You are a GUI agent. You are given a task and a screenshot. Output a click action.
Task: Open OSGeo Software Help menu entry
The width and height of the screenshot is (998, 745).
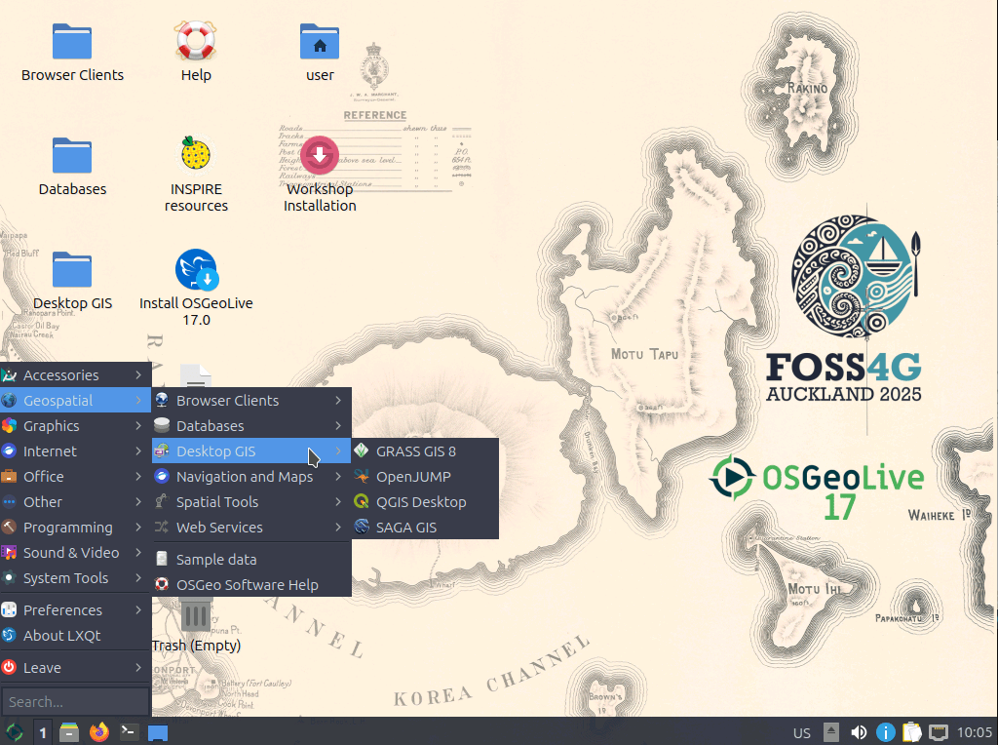coord(251,585)
